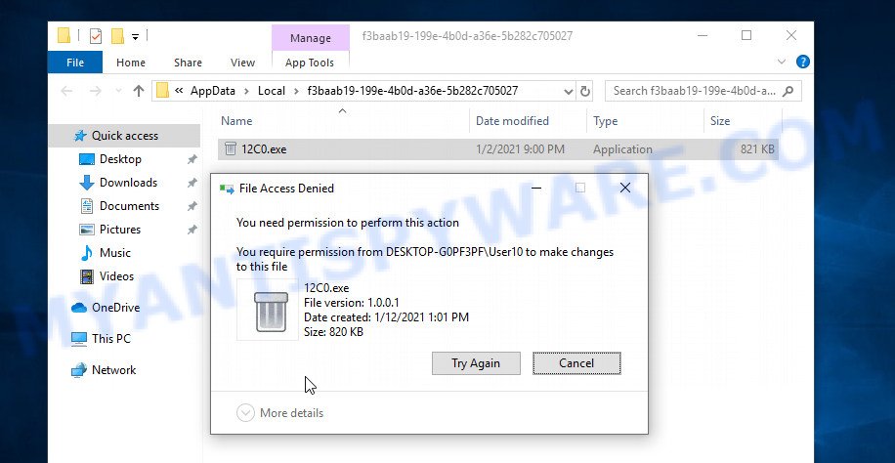Expand the ribbon with the chevron

pos(782,62)
